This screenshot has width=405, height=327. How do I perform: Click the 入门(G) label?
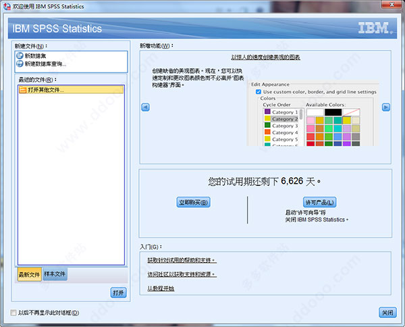pyautogui.click(x=151, y=247)
